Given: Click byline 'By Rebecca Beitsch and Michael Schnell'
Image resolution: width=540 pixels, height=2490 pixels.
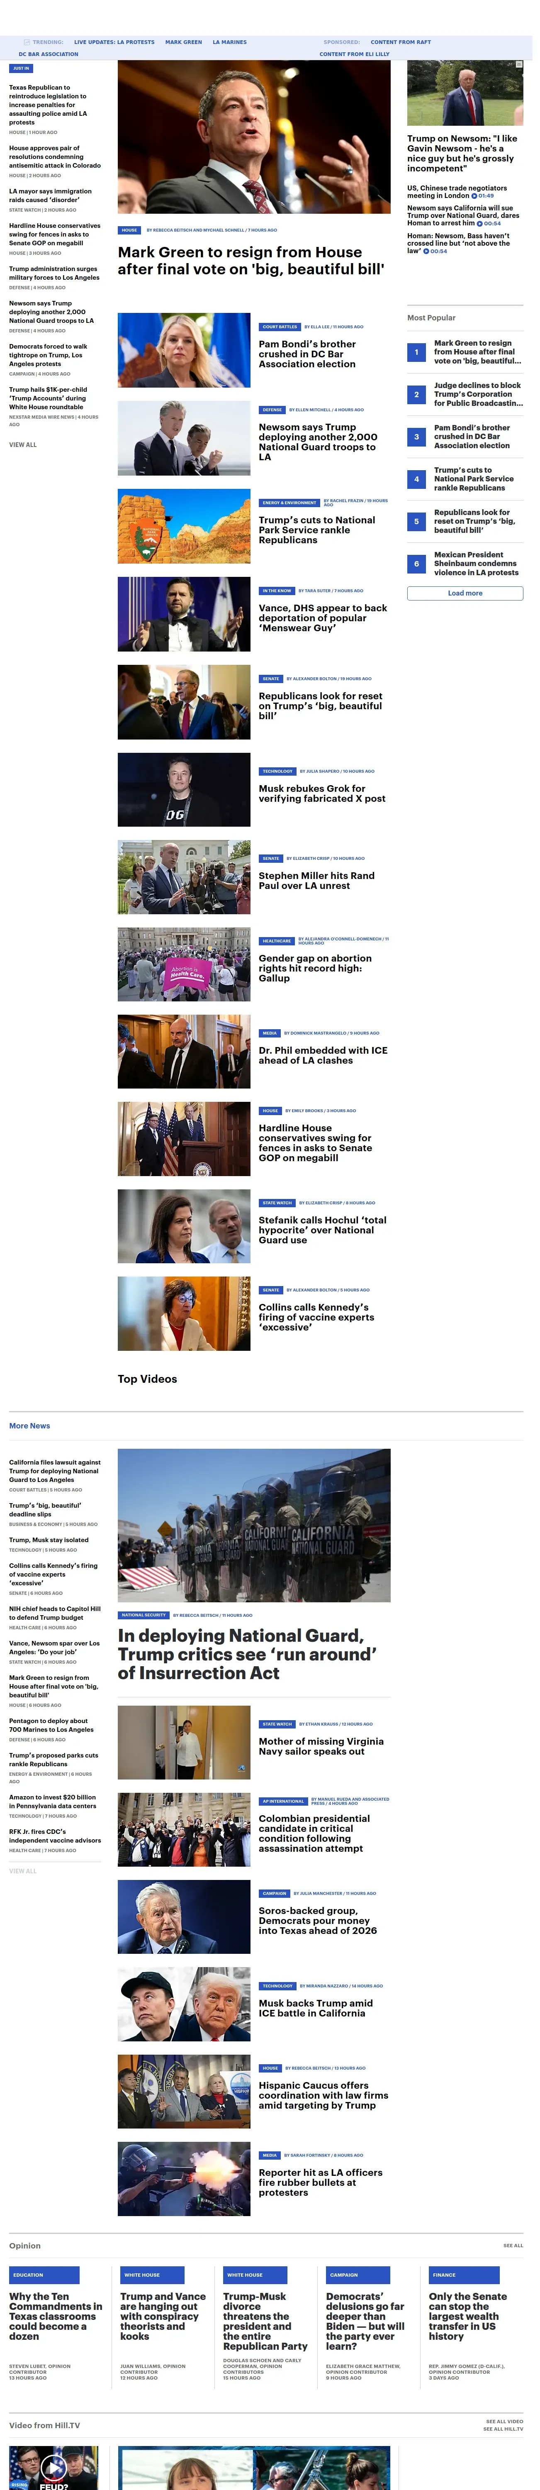Looking at the screenshot, I should [x=196, y=230].
